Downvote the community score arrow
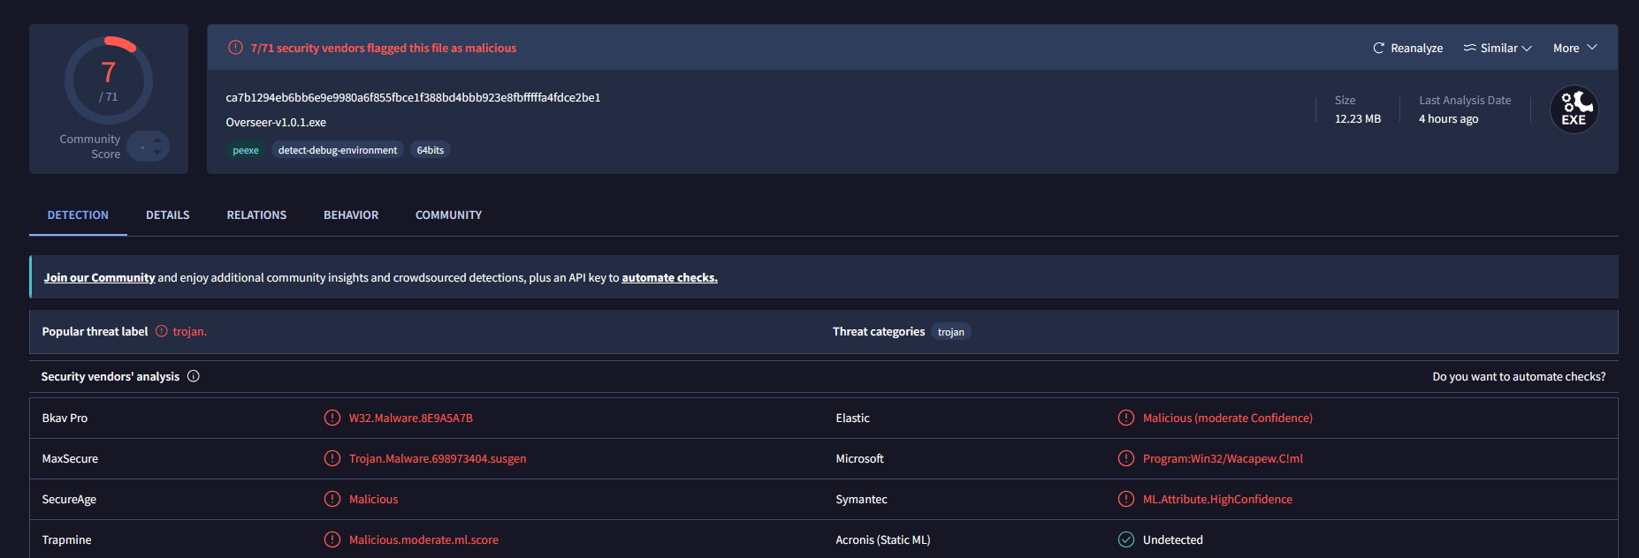Screen dimensions: 1639x558 point(157,152)
